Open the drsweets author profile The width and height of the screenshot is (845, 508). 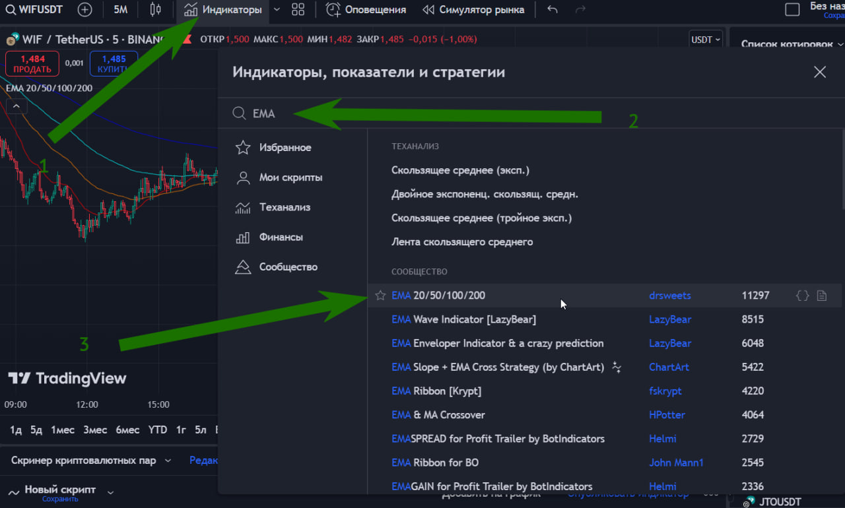669,296
